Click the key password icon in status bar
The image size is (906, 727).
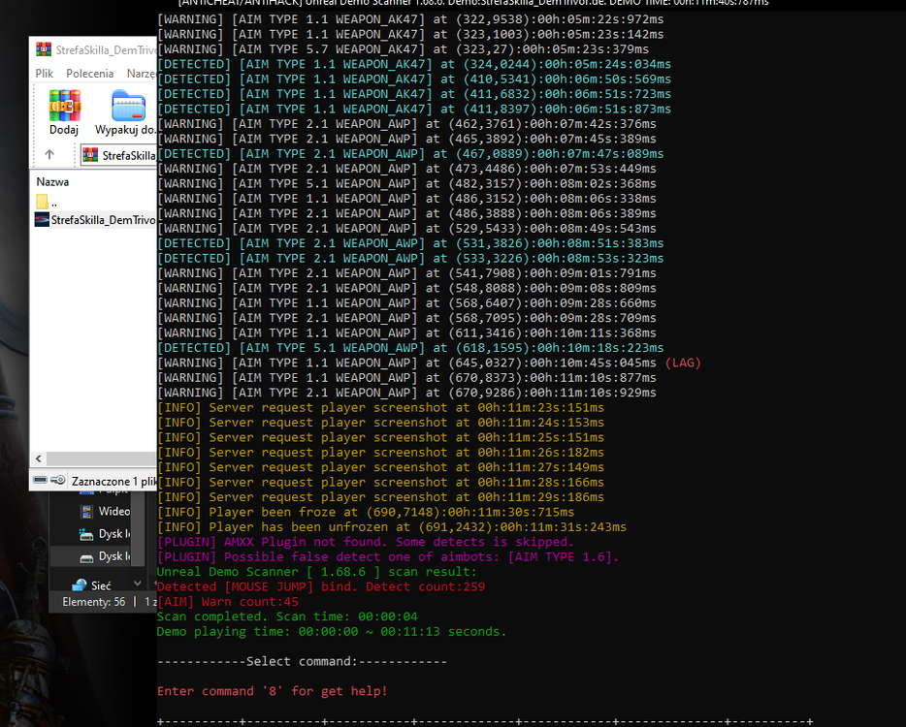tap(58, 480)
